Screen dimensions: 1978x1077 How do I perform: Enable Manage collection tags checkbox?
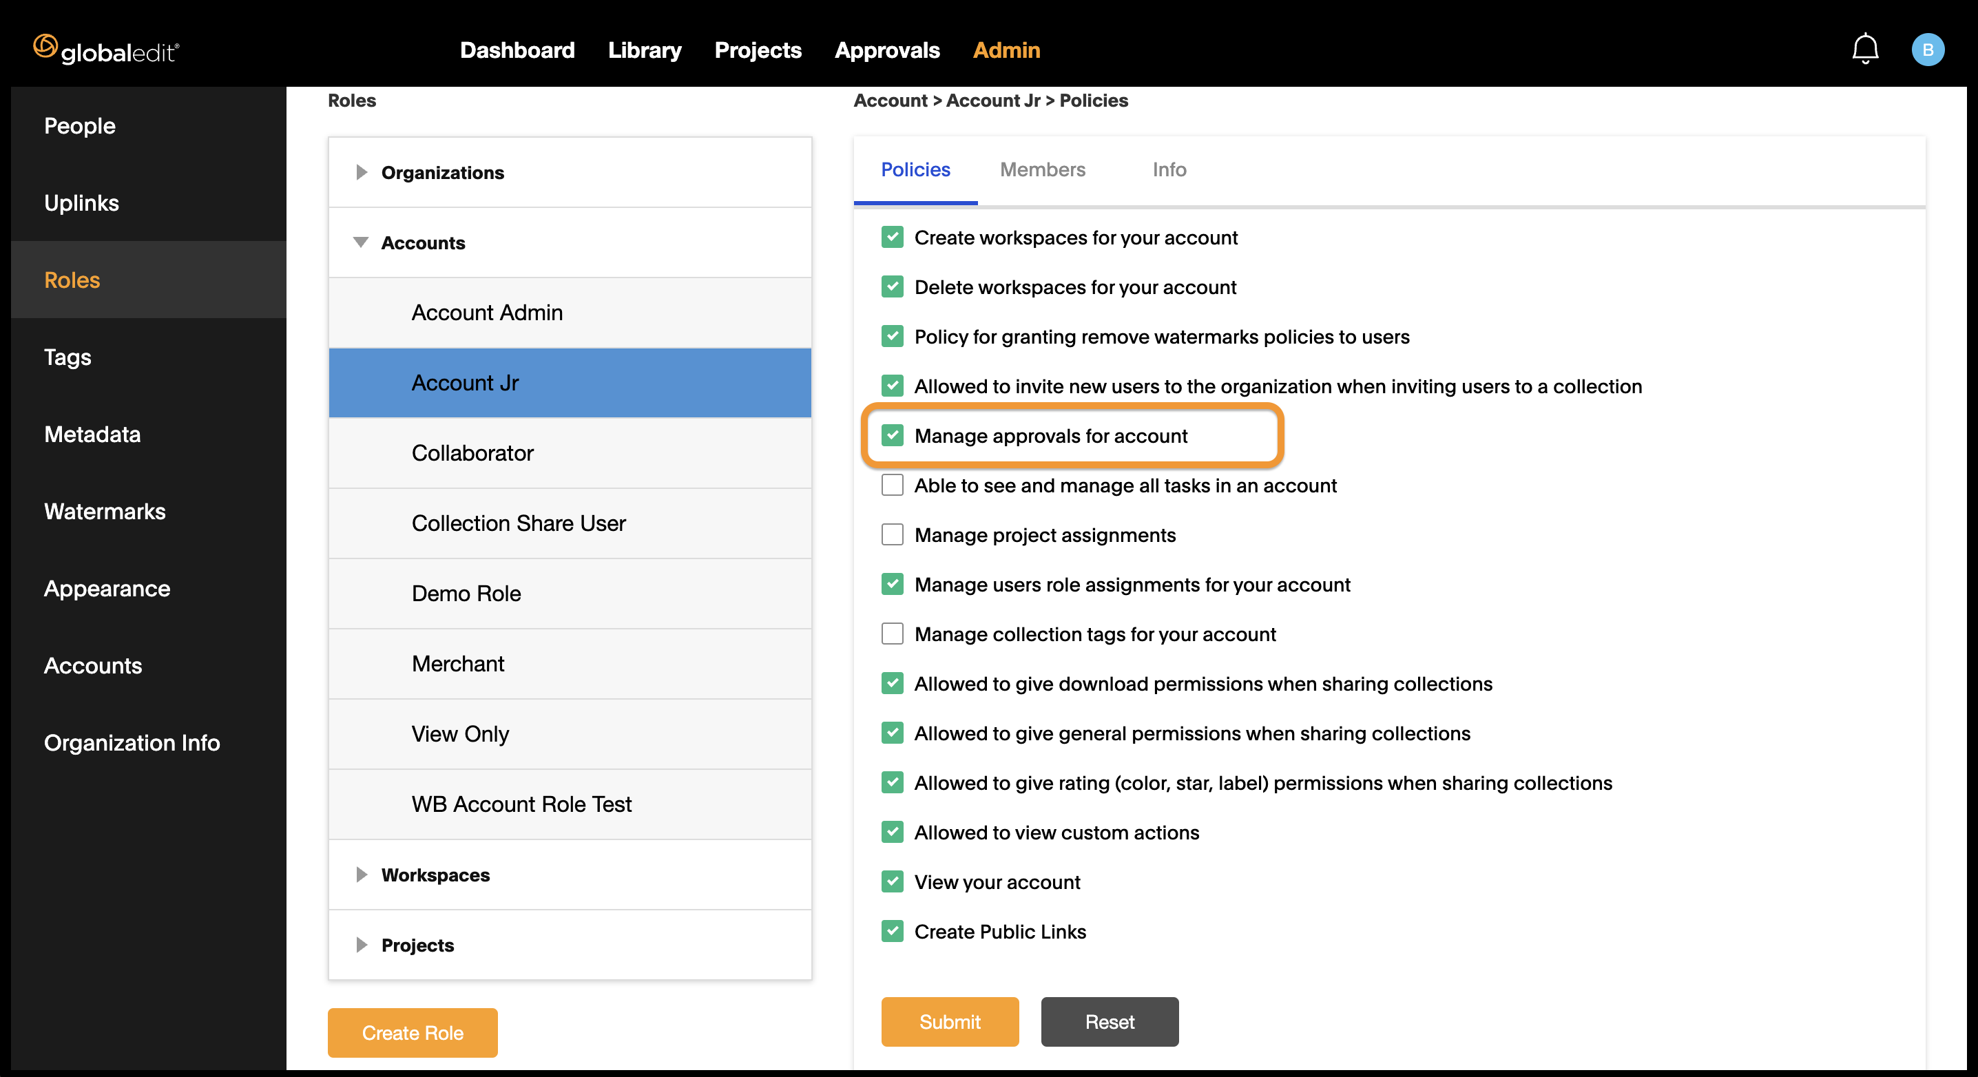[x=893, y=634]
